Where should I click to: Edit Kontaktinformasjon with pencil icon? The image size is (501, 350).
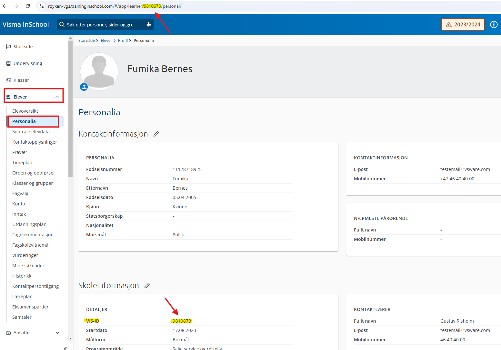156,134
